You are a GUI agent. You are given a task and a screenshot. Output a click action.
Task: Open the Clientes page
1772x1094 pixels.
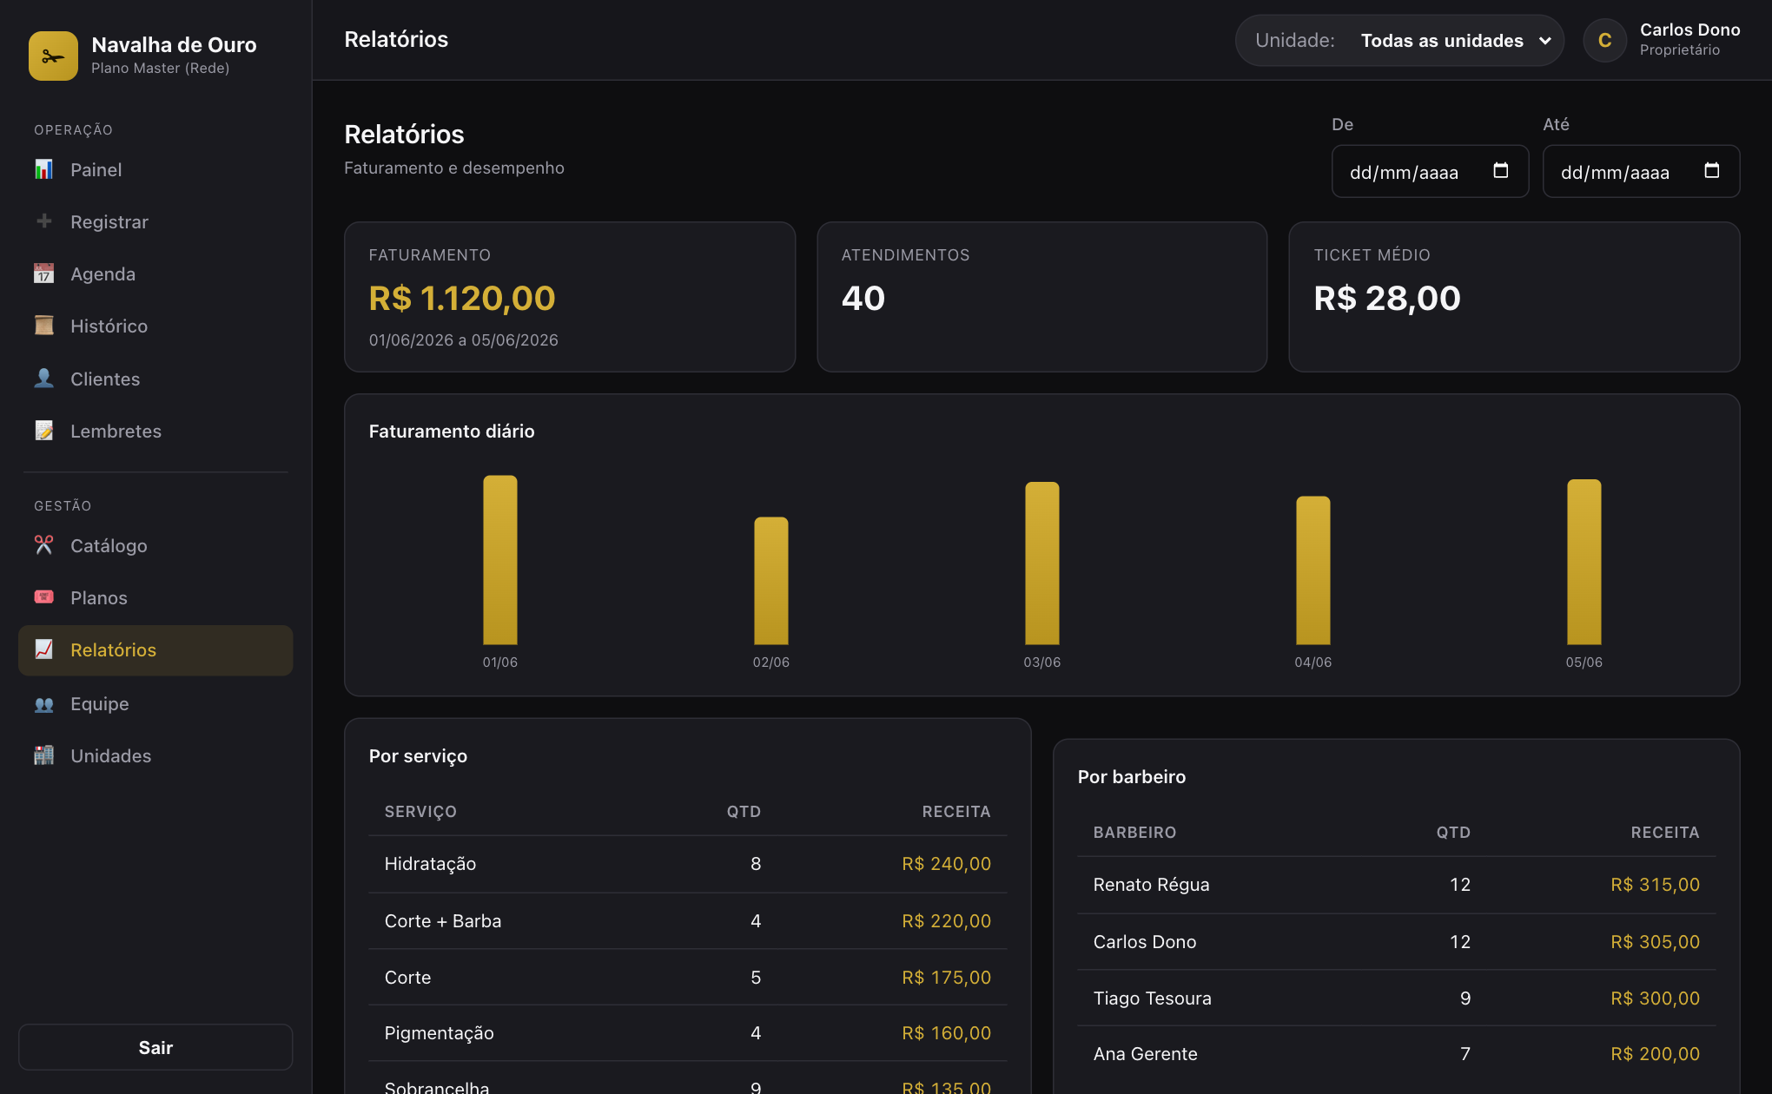point(155,379)
